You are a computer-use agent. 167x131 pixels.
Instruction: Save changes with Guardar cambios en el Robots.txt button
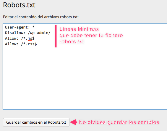[x=36, y=122]
